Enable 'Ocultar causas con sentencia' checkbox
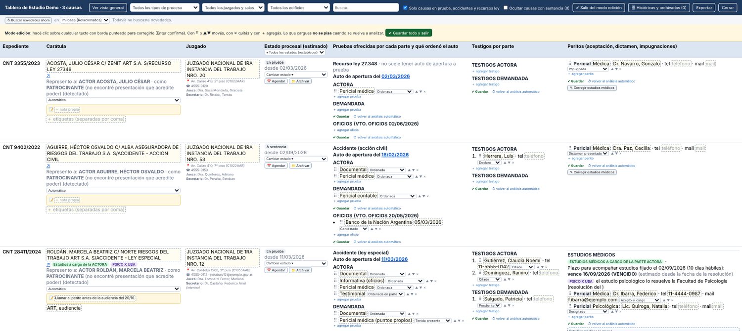This screenshot has height=331, width=742. coord(506,8)
